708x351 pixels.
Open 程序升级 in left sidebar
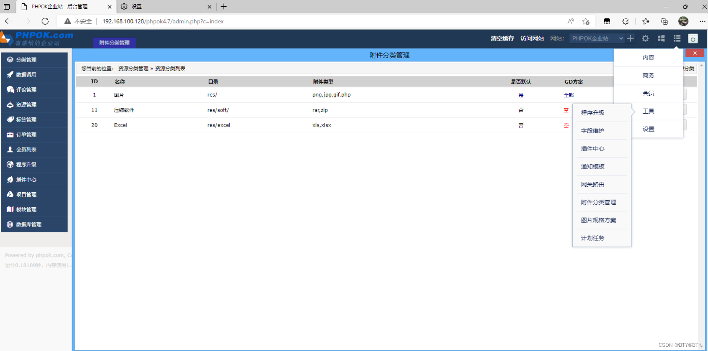click(x=34, y=165)
